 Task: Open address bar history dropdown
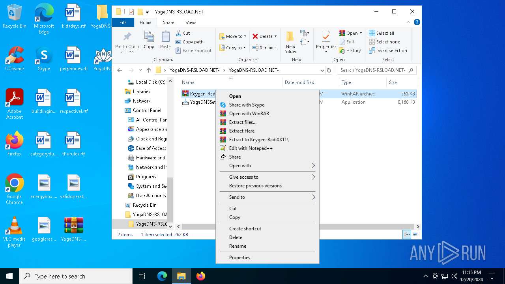(x=322, y=70)
